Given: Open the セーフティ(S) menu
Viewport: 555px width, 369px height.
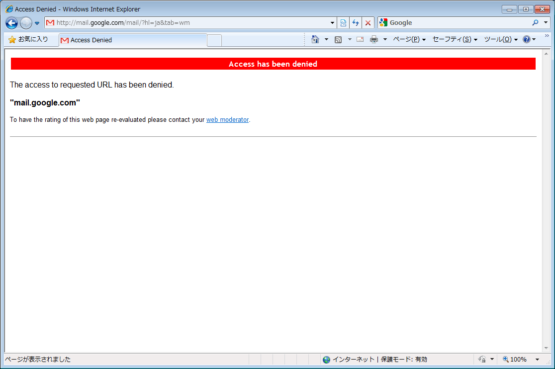Looking at the screenshot, I should tap(455, 39).
